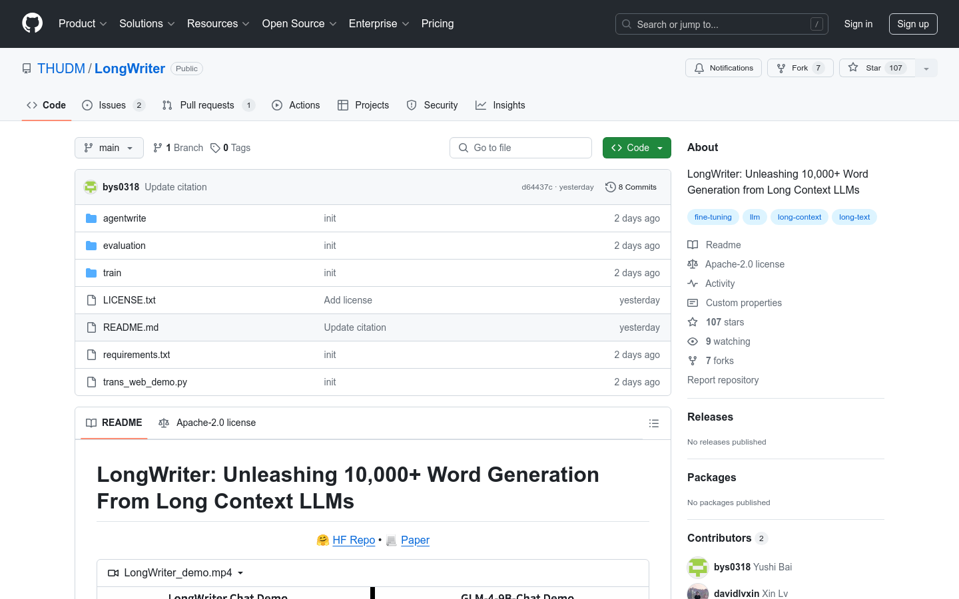
Task: Expand the Resources menu
Action: point(218,23)
